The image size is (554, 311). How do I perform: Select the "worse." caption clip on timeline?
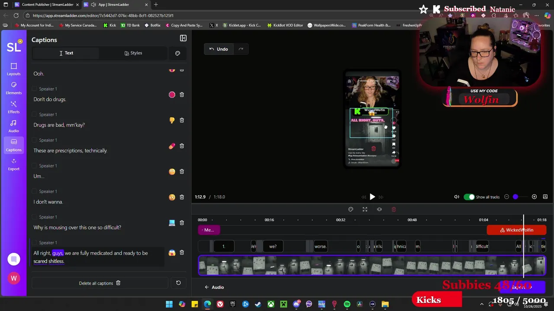320,247
